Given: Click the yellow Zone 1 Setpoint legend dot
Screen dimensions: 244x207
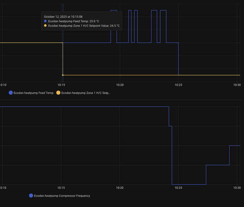Looking at the screenshot, I should (x=59, y=93).
